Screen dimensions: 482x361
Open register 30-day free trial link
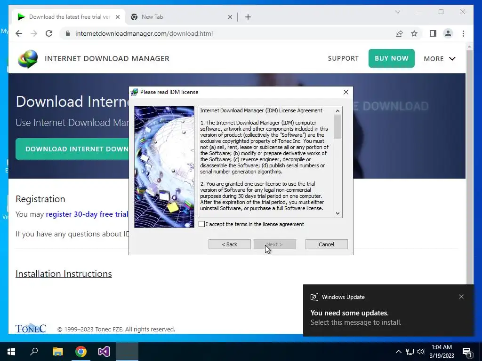pyautogui.click(x=87, y=214)
